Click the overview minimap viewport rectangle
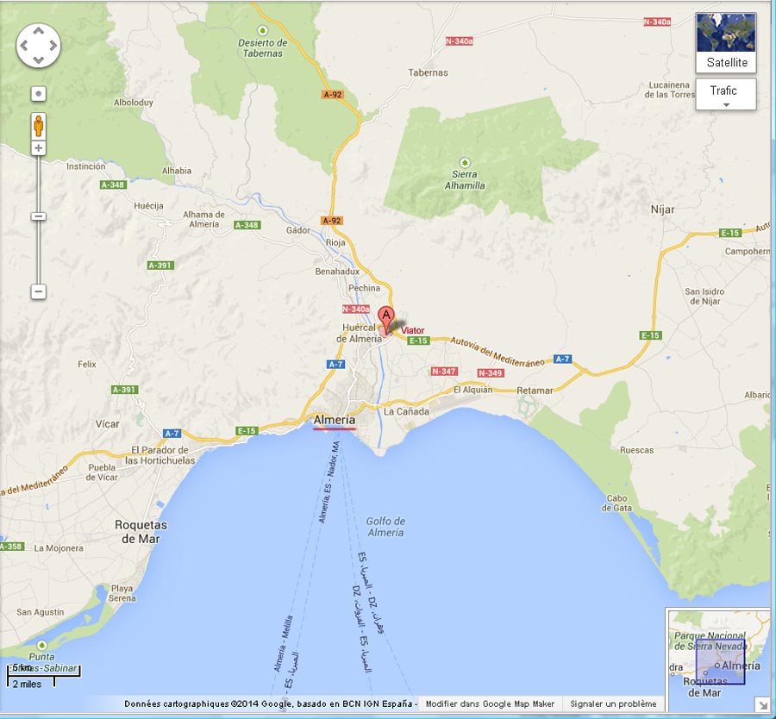The height and width of the screenshot is (719, 776). click(721, 661)
